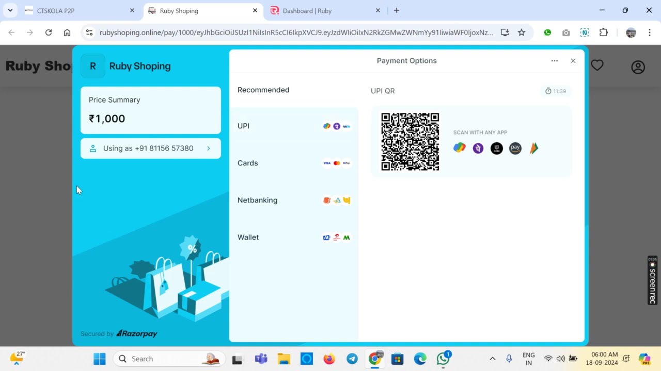Click the Google Pay icon beside QR
The width and height of the screenshot is (661, 371).
tap(460, 148)
